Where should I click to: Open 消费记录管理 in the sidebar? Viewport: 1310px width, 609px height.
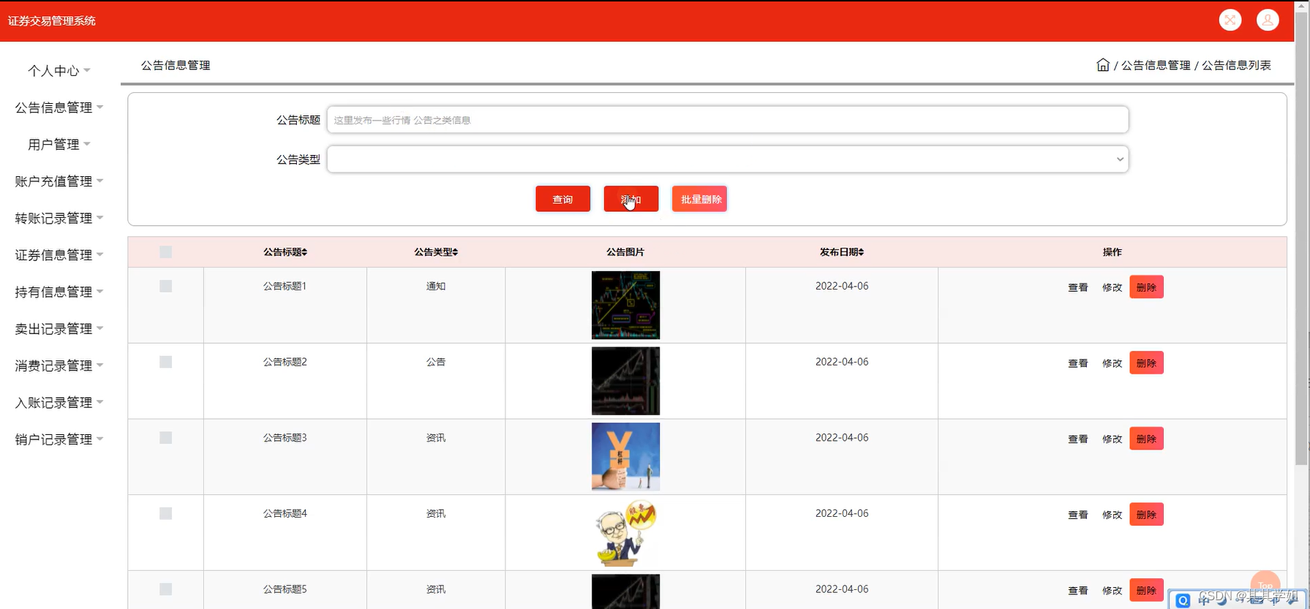[x=59, y=366]
